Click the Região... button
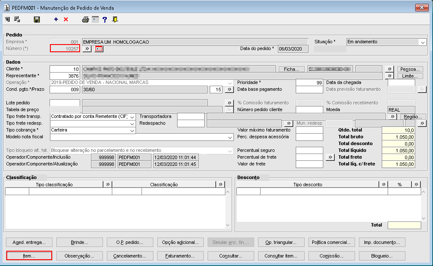Viewport: 433px width, 266px height. pyautogui.click(x=413, y=116)
